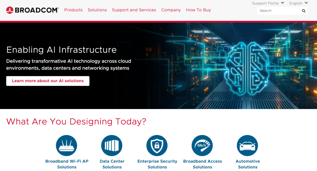
Task: Open the Broadband Access Gb/s gauge icon
Action: [x=202, y=145]
